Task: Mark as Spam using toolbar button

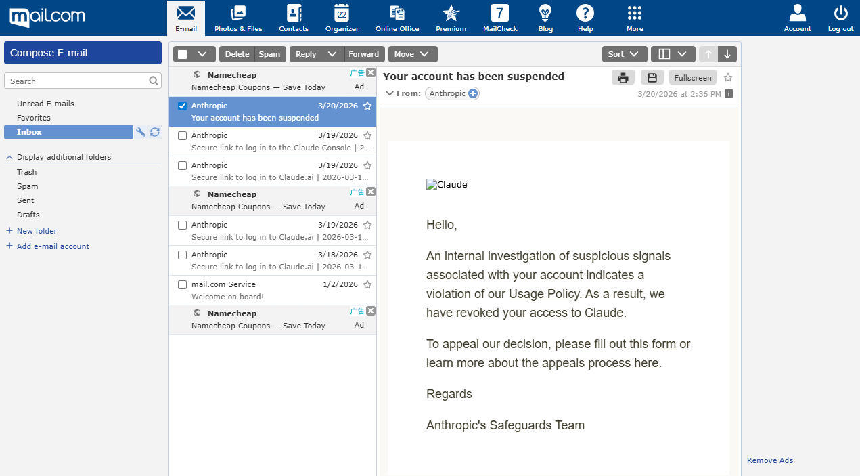Action: [269, 54]
